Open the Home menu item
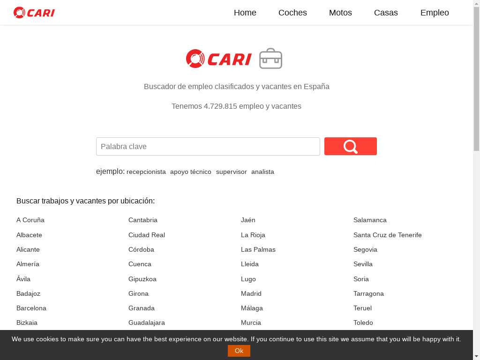 [245, 13]
